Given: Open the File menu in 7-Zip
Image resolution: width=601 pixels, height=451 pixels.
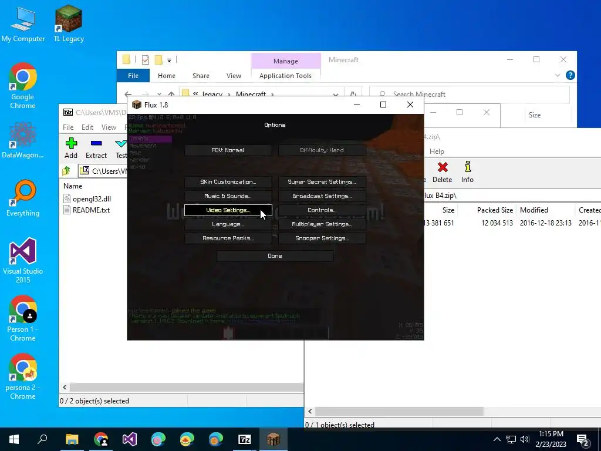Looking at the screenshot, I should 68,127.
